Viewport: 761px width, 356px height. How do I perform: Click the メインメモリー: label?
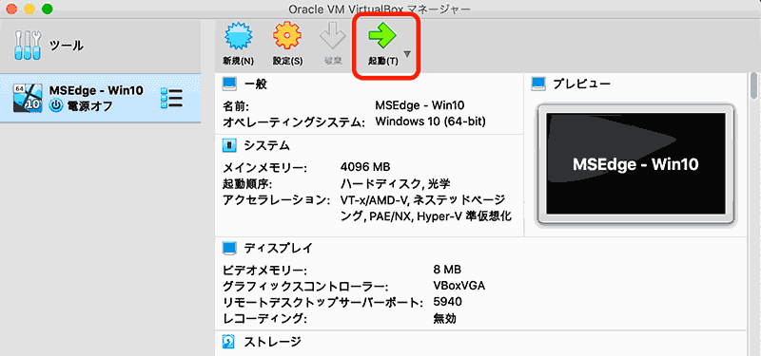(x=264, y=168)
